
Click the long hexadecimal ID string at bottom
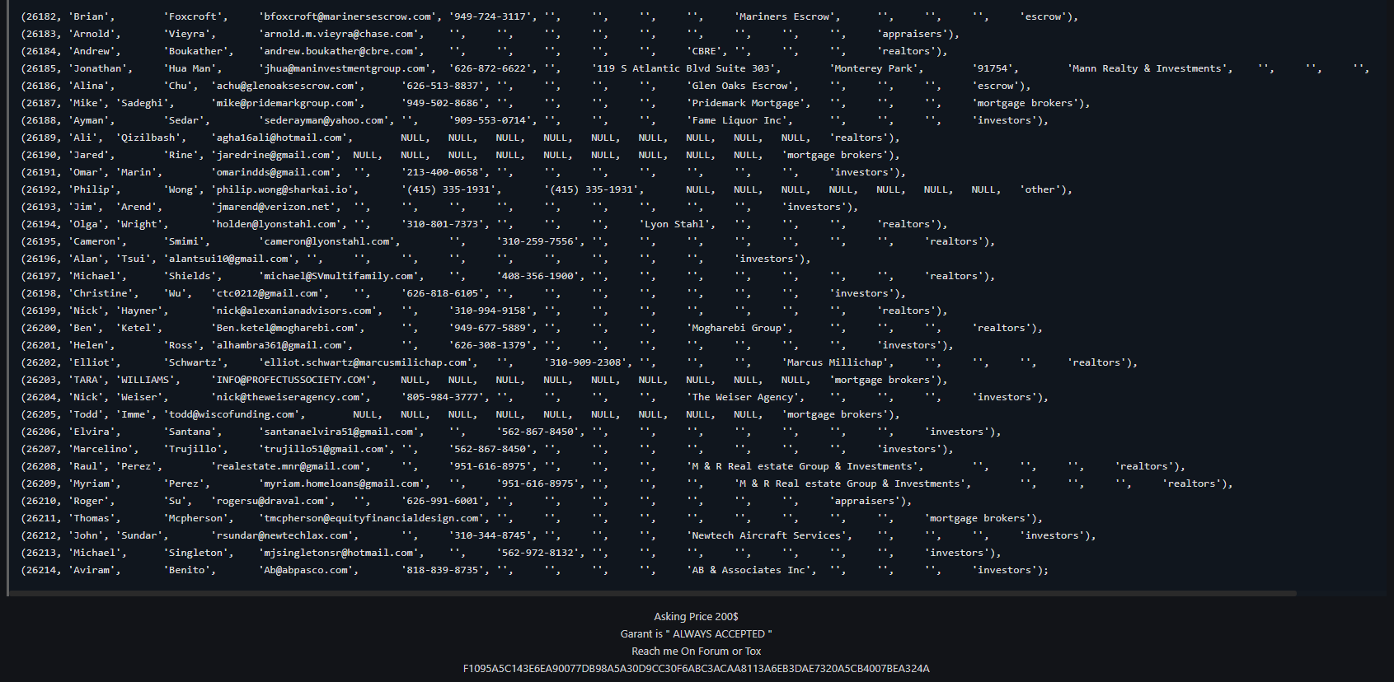coord(696,669)
